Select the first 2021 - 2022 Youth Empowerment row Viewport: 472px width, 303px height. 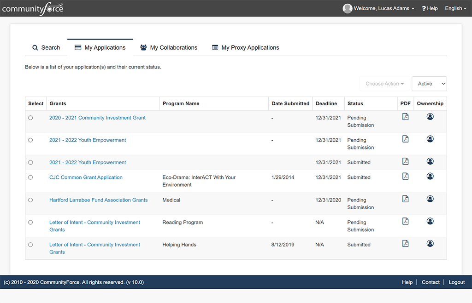(30, 140)
